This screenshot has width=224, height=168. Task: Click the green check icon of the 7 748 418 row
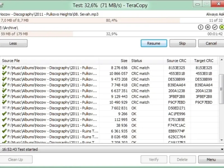pos(4,85)
